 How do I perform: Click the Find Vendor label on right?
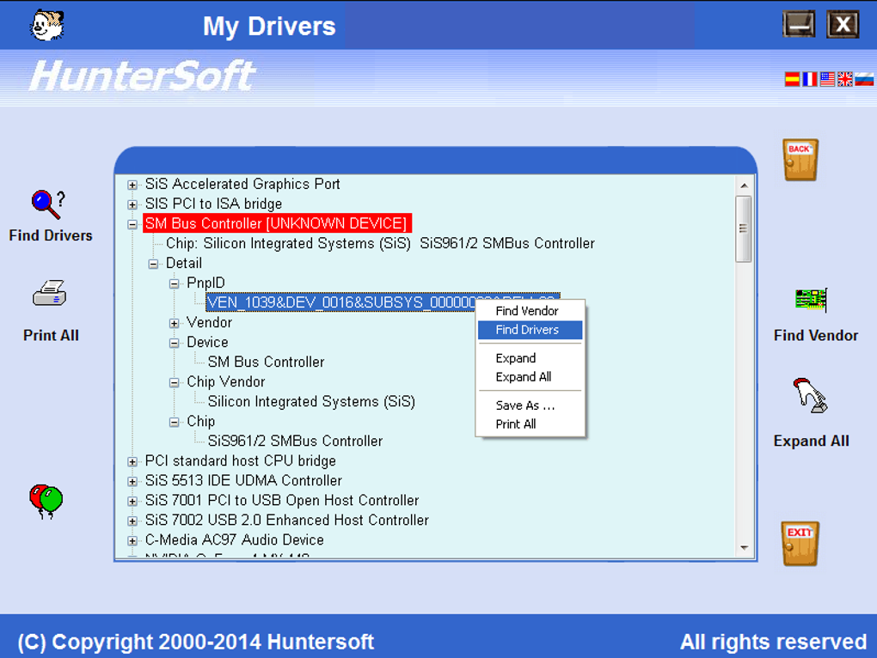tap(815, 335)
